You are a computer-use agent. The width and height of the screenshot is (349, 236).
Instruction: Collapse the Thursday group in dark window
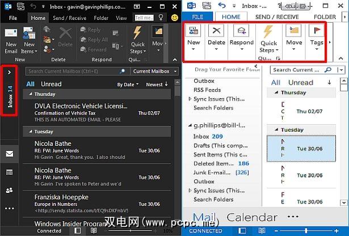(x=31, y=94)
